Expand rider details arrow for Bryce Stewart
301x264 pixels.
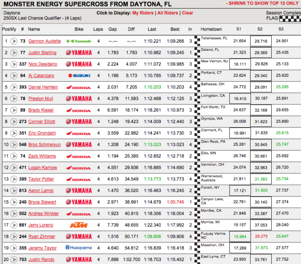pyautogui.click(x=13, y=202)
